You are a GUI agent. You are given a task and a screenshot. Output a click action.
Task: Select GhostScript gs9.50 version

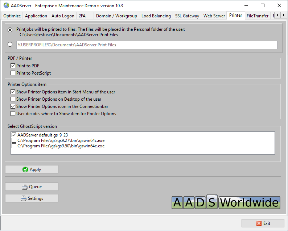14,146
